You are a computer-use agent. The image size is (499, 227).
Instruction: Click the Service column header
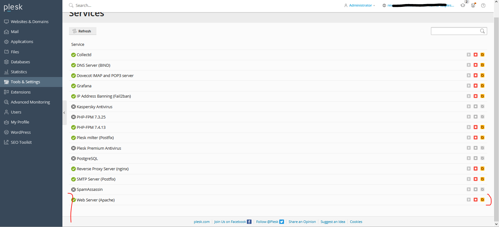(x=78, y=44)
